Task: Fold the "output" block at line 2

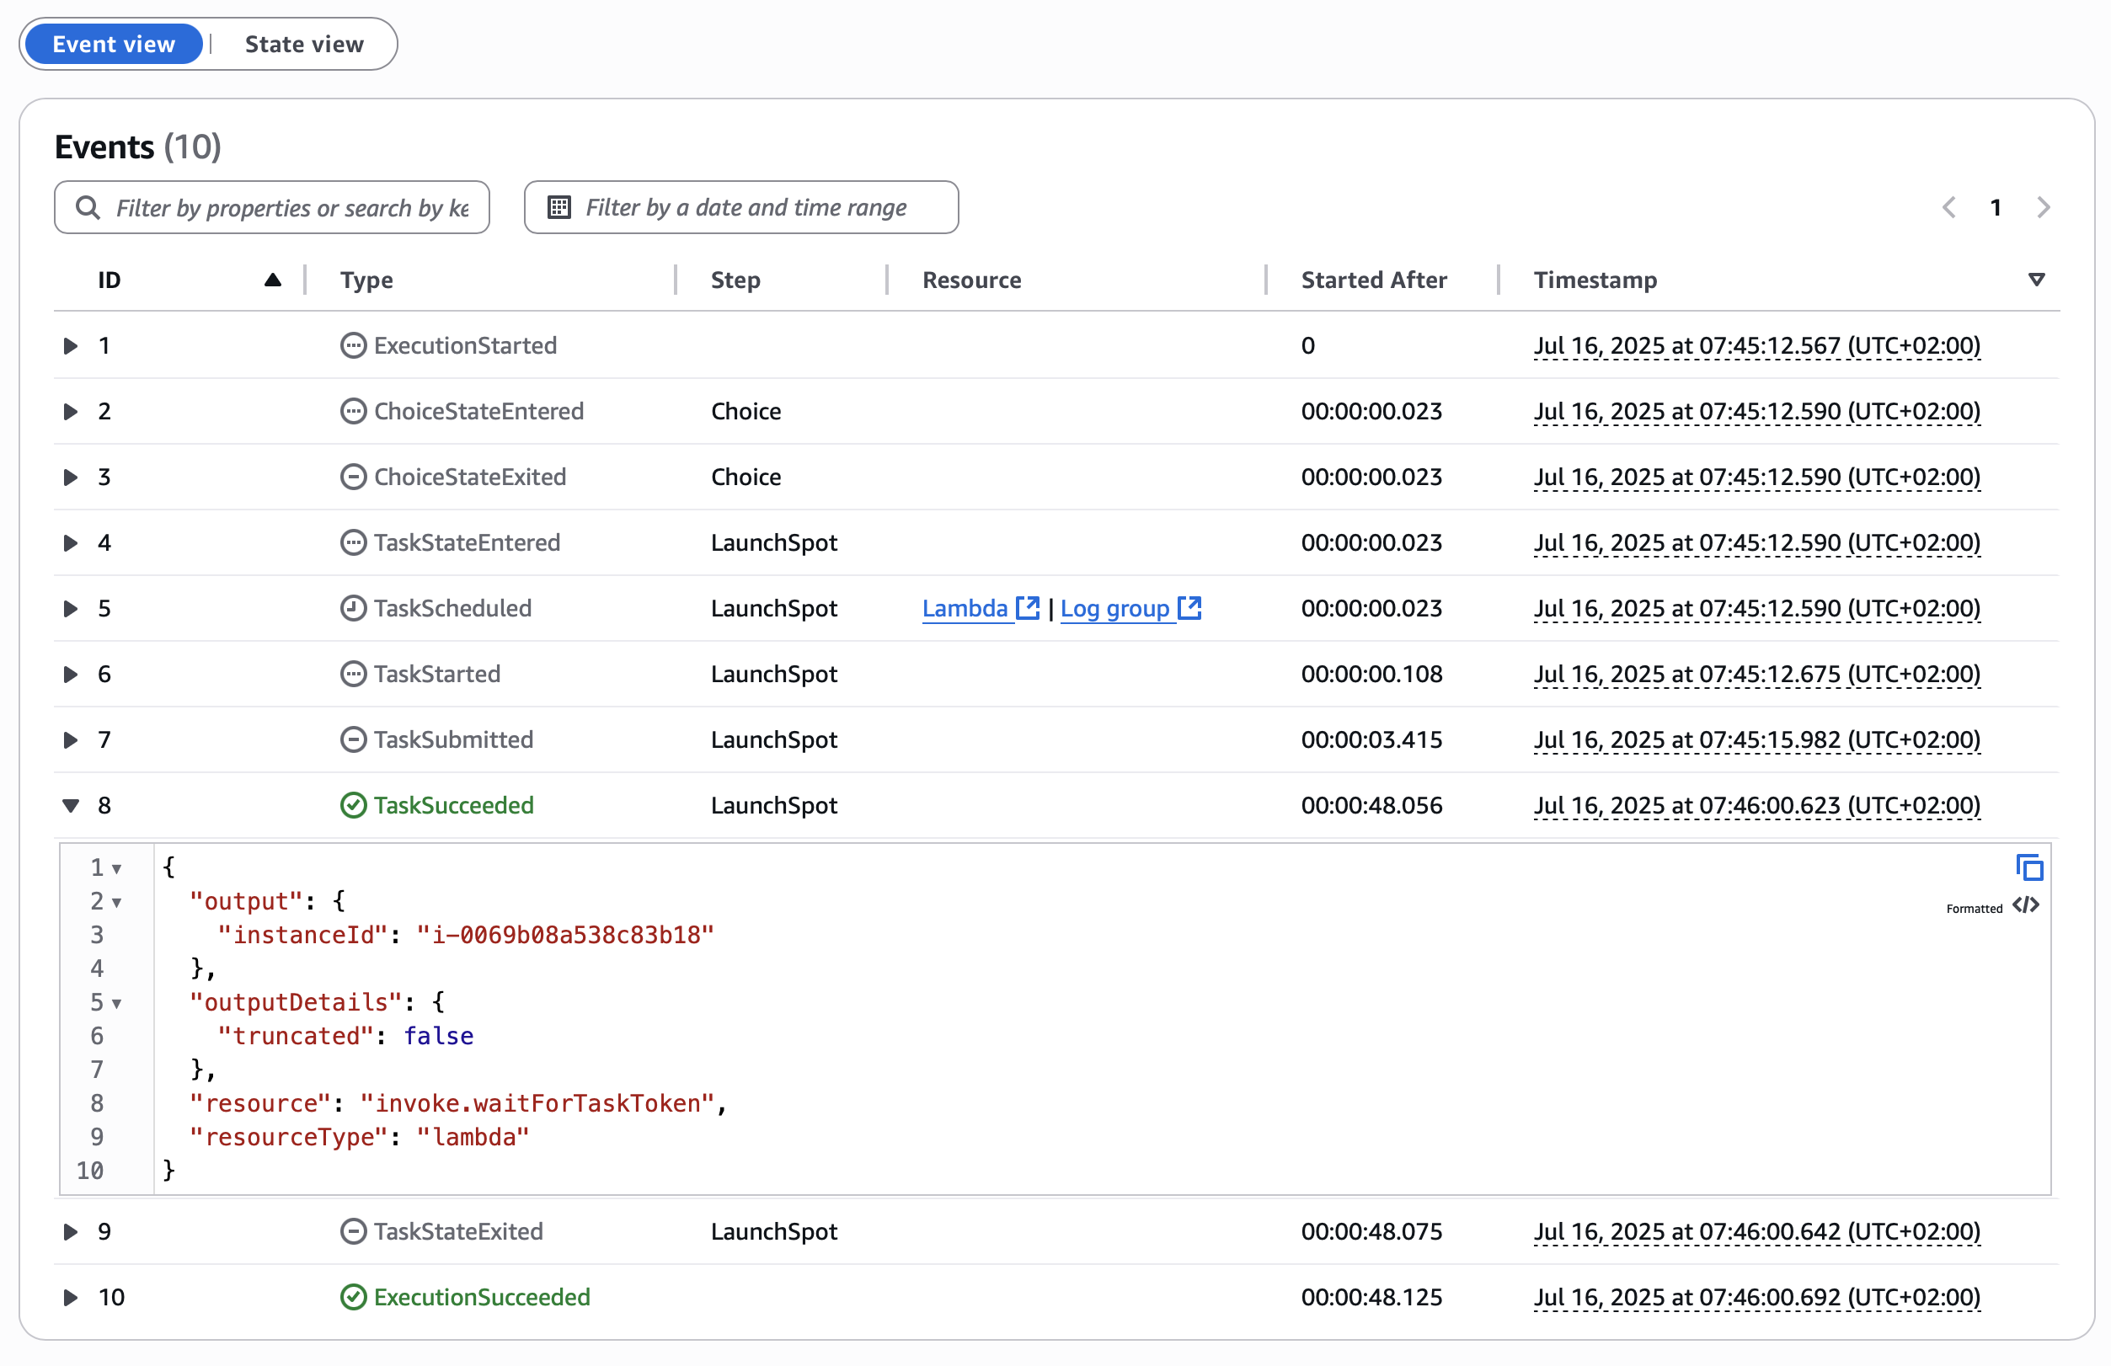Action: pyautogui.click(x=117, y=903)
